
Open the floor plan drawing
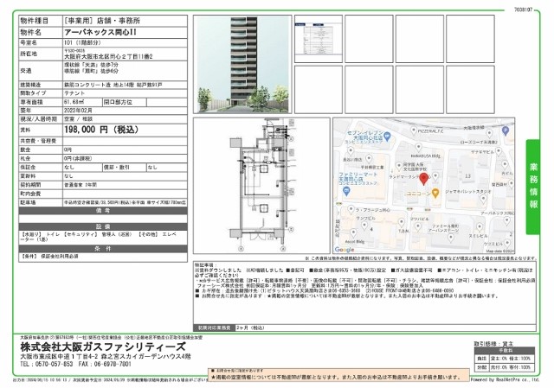point(261,186)
